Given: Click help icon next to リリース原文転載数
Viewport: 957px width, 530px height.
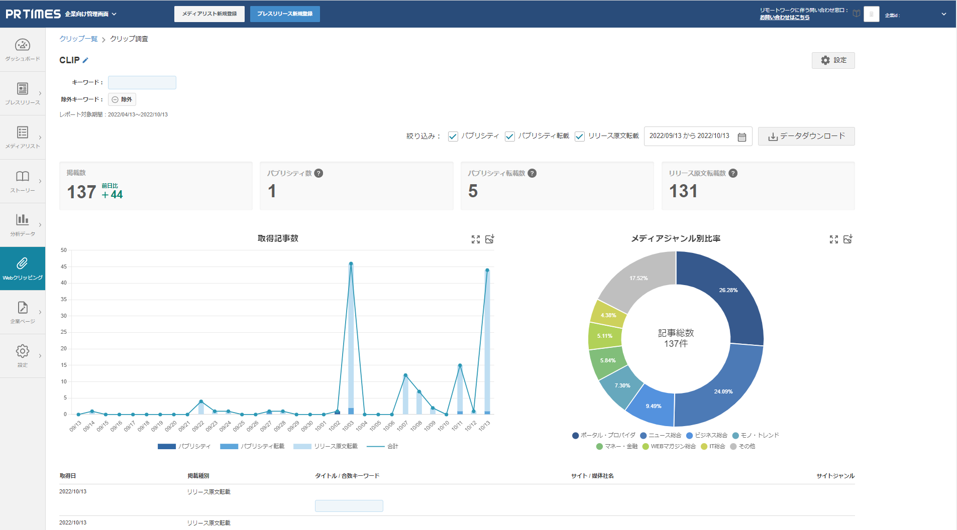Looking at the screenshot, I should tap(733, 173).
